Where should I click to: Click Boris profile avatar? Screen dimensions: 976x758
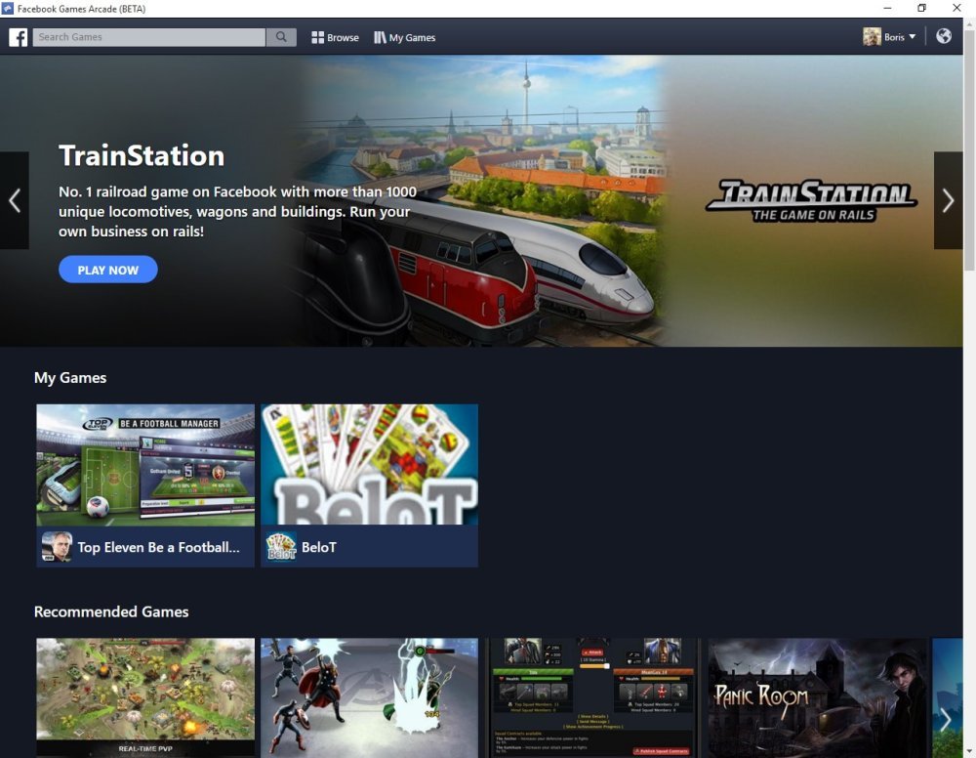[872, 37]
